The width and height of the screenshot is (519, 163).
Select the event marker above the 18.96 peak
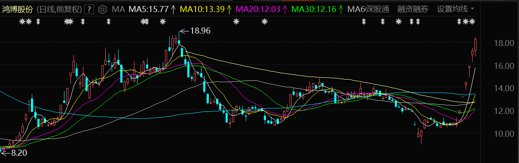point(163,22)
